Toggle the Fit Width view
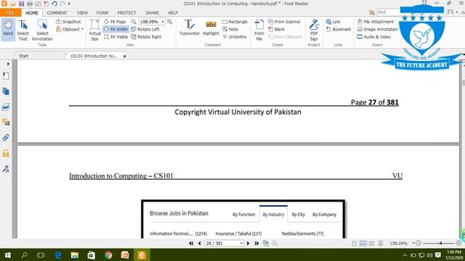This screenshot has height=261, width=465. (116, 29)
